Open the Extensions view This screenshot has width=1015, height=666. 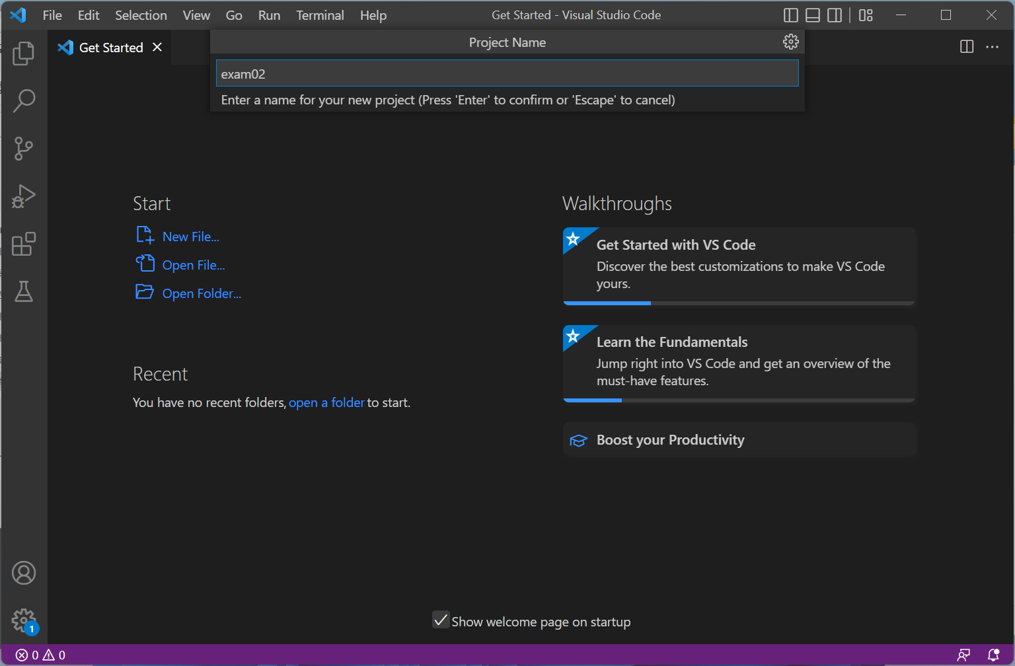[x=24, y=244]
